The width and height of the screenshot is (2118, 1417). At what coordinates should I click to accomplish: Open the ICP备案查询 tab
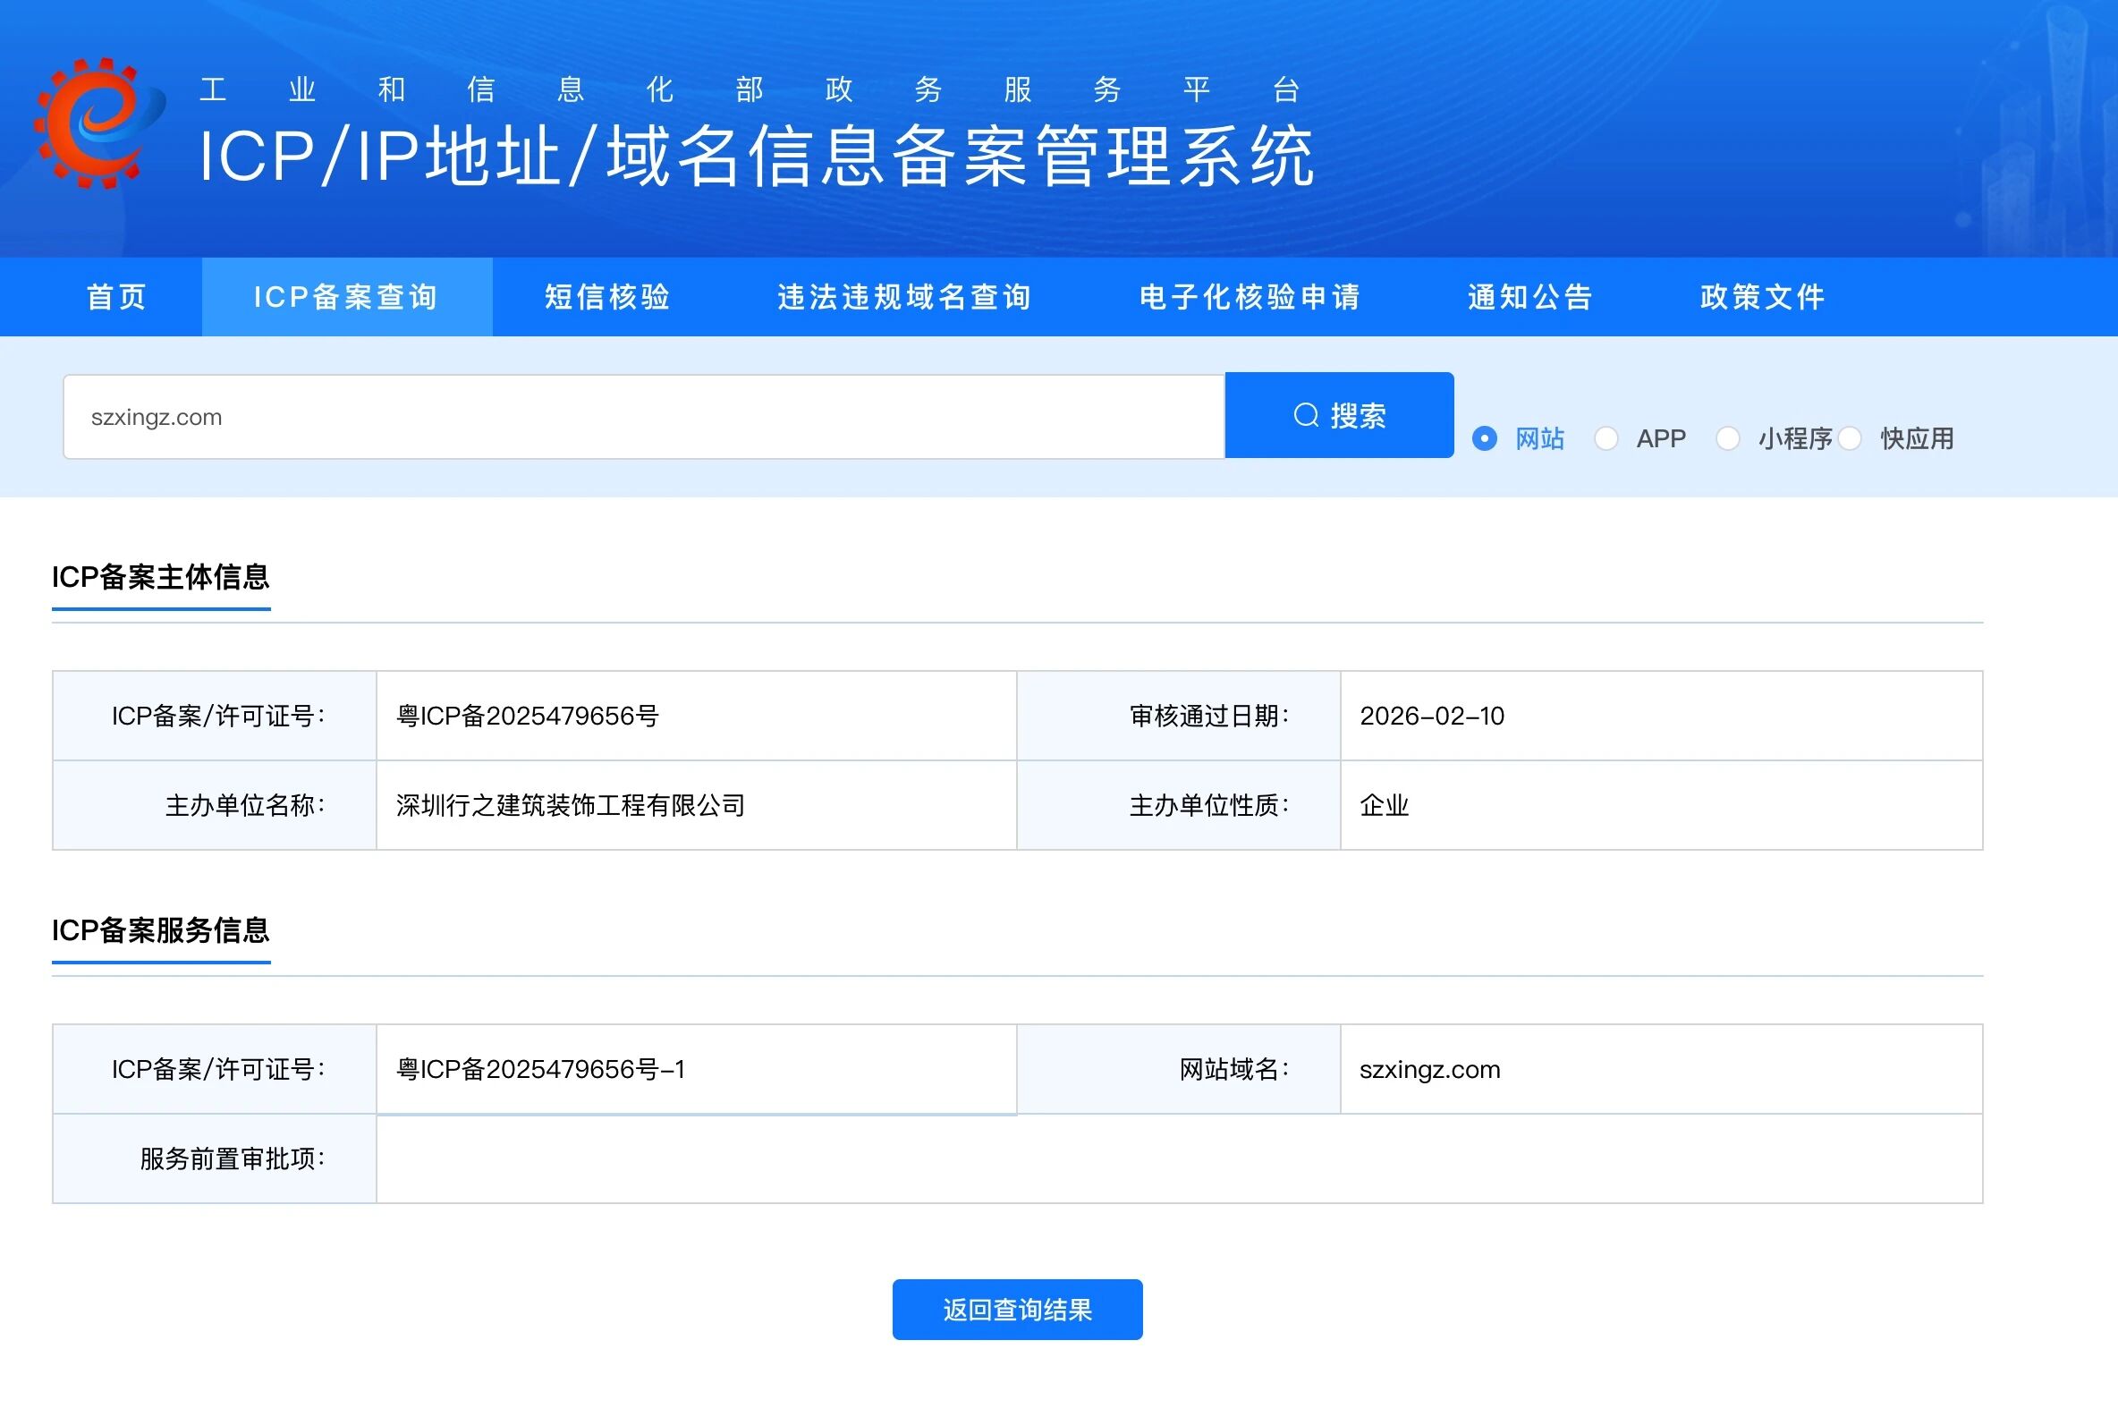(346, 297)
